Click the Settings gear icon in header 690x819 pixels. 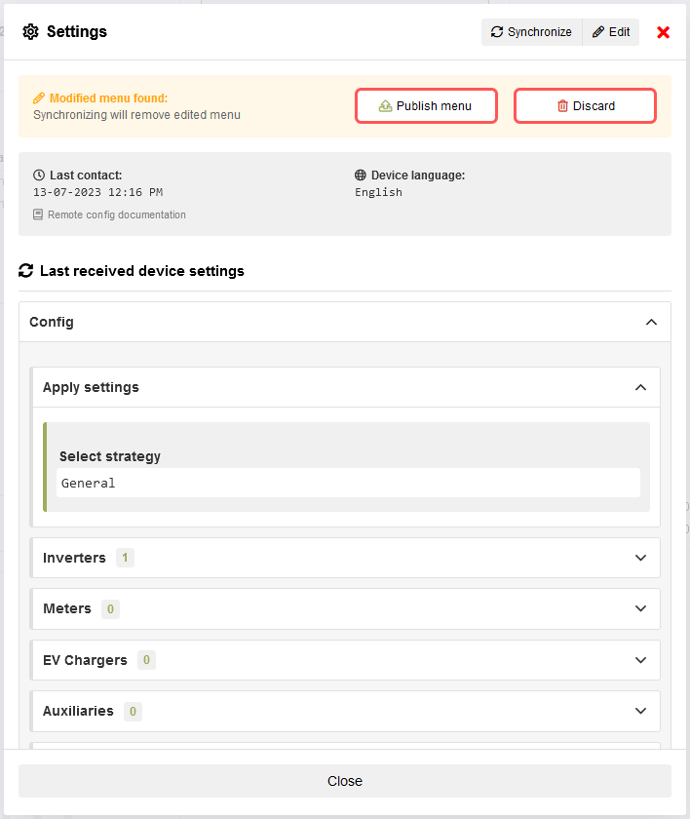click(x=30, y=32)
